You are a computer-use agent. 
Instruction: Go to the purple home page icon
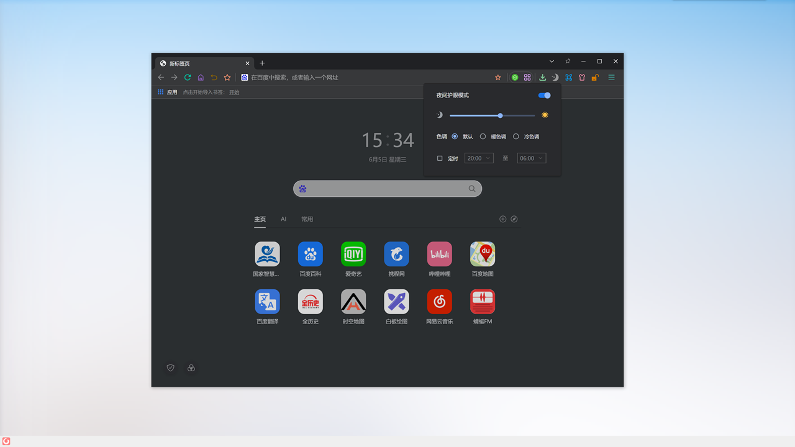tap(201, 78)
